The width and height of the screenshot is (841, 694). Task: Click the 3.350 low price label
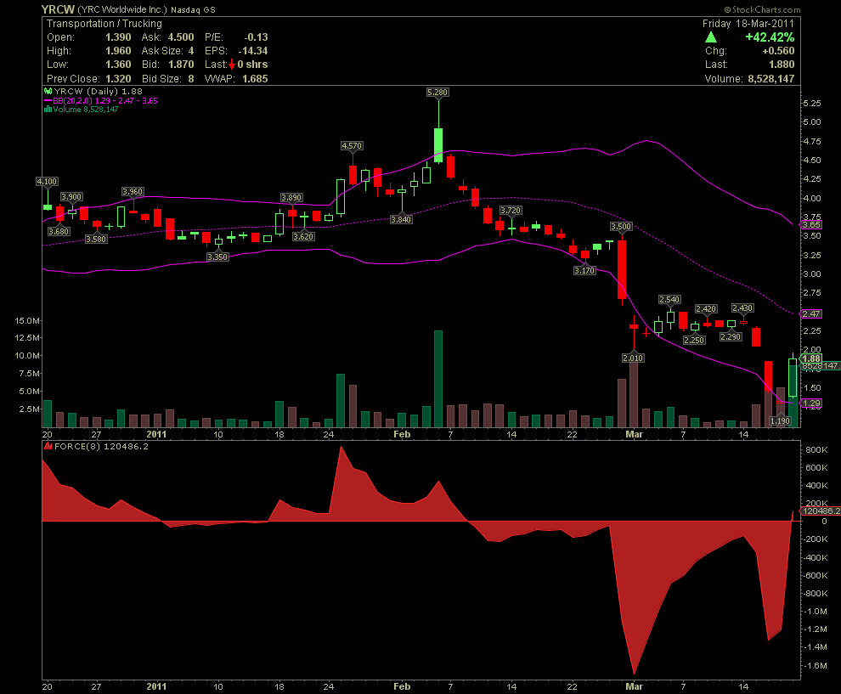tap(217, 257)
